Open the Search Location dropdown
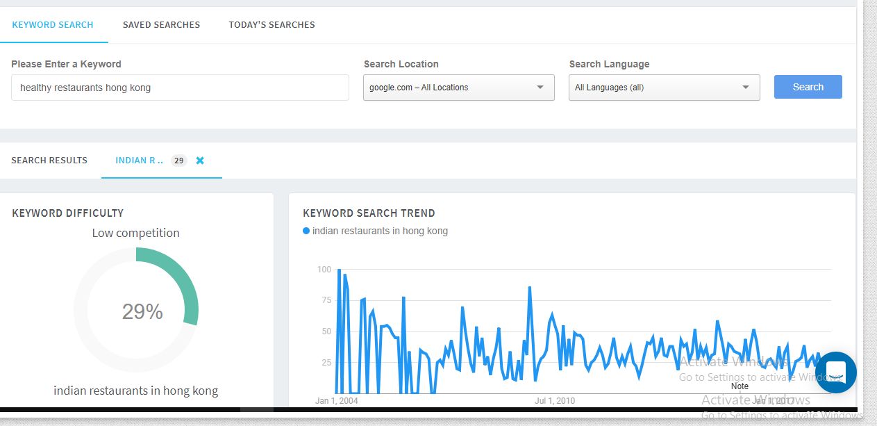 [458, 88]
